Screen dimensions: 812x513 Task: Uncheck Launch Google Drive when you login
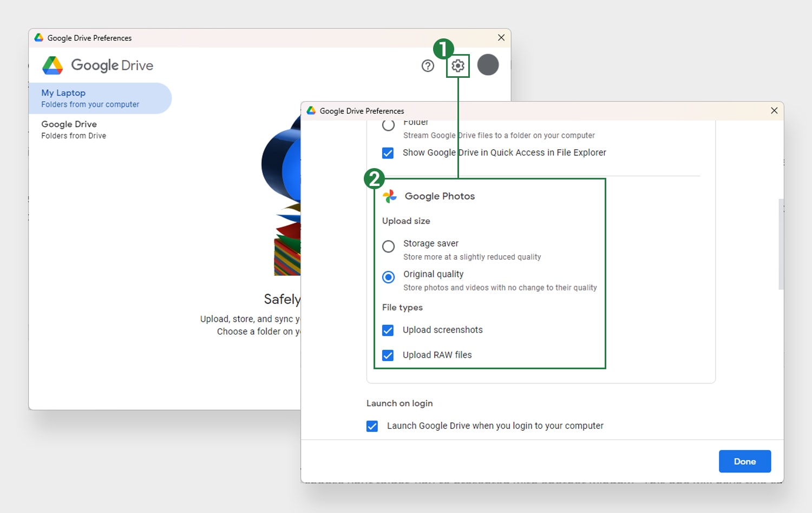[x=372, y=426]
